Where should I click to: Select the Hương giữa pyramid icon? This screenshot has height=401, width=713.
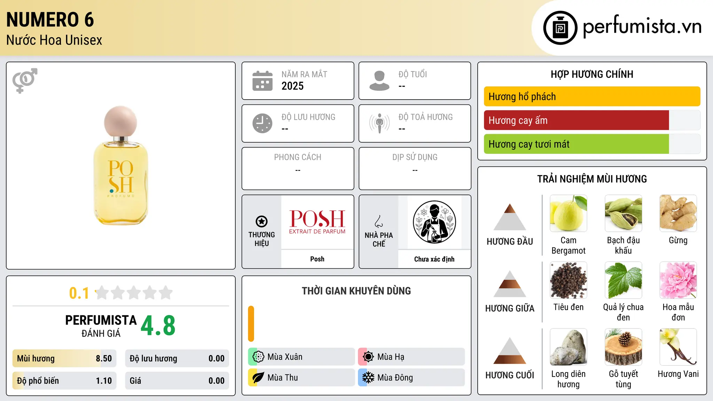tap(510, 284)
